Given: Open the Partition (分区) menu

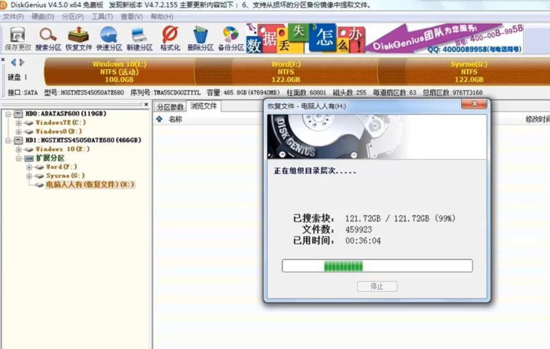Looking at the screenshot, I should pos(73,17).
